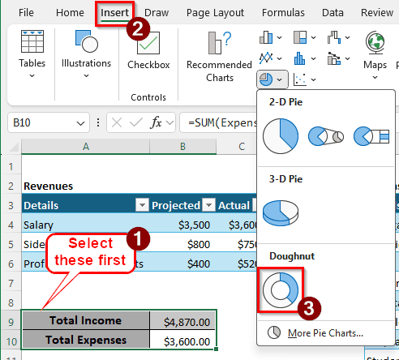Expand the Illustrations menu
The height and width of the screenshot is (360, 399).
pos(86,54)
